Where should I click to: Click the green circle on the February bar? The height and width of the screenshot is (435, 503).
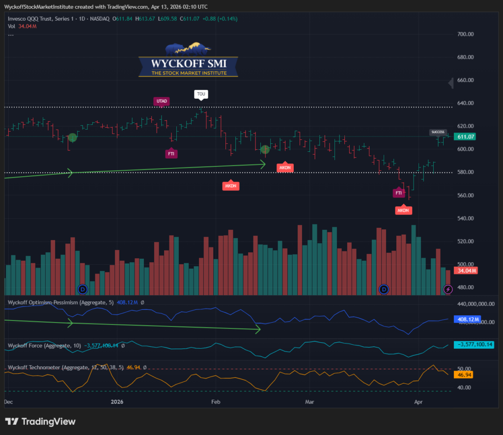[x=265, y=149]
